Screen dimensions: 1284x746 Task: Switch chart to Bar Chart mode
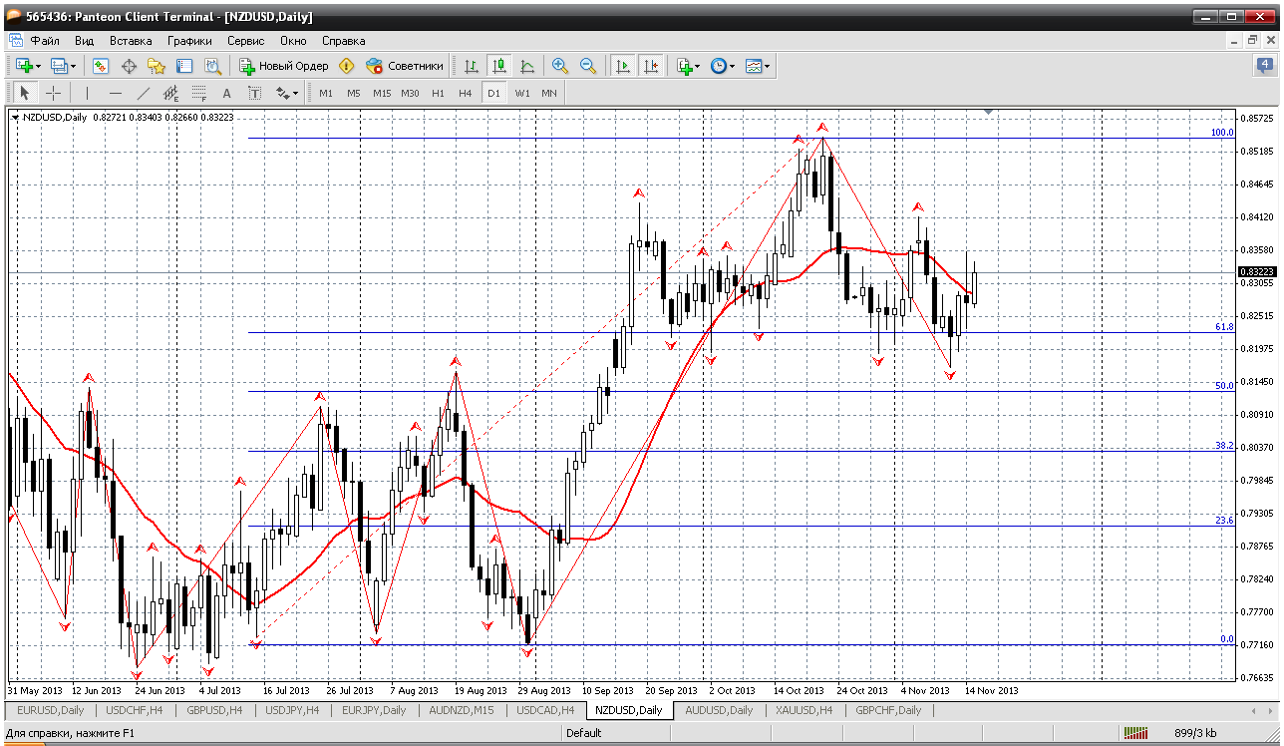point(472,66)
